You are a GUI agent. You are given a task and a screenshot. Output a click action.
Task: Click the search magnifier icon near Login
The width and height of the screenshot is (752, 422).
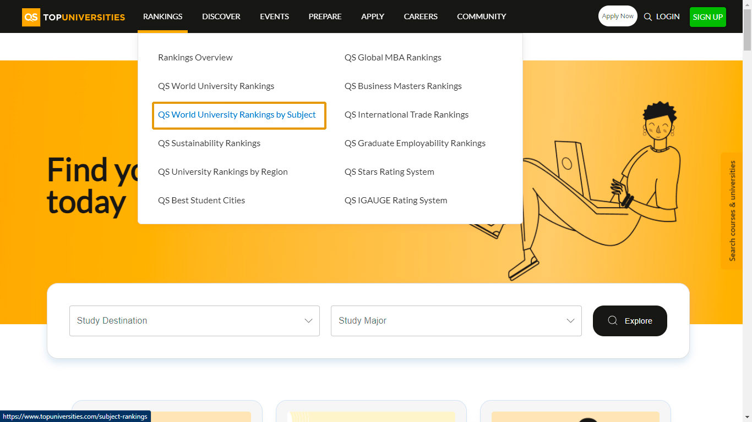[x=647, y=17]
